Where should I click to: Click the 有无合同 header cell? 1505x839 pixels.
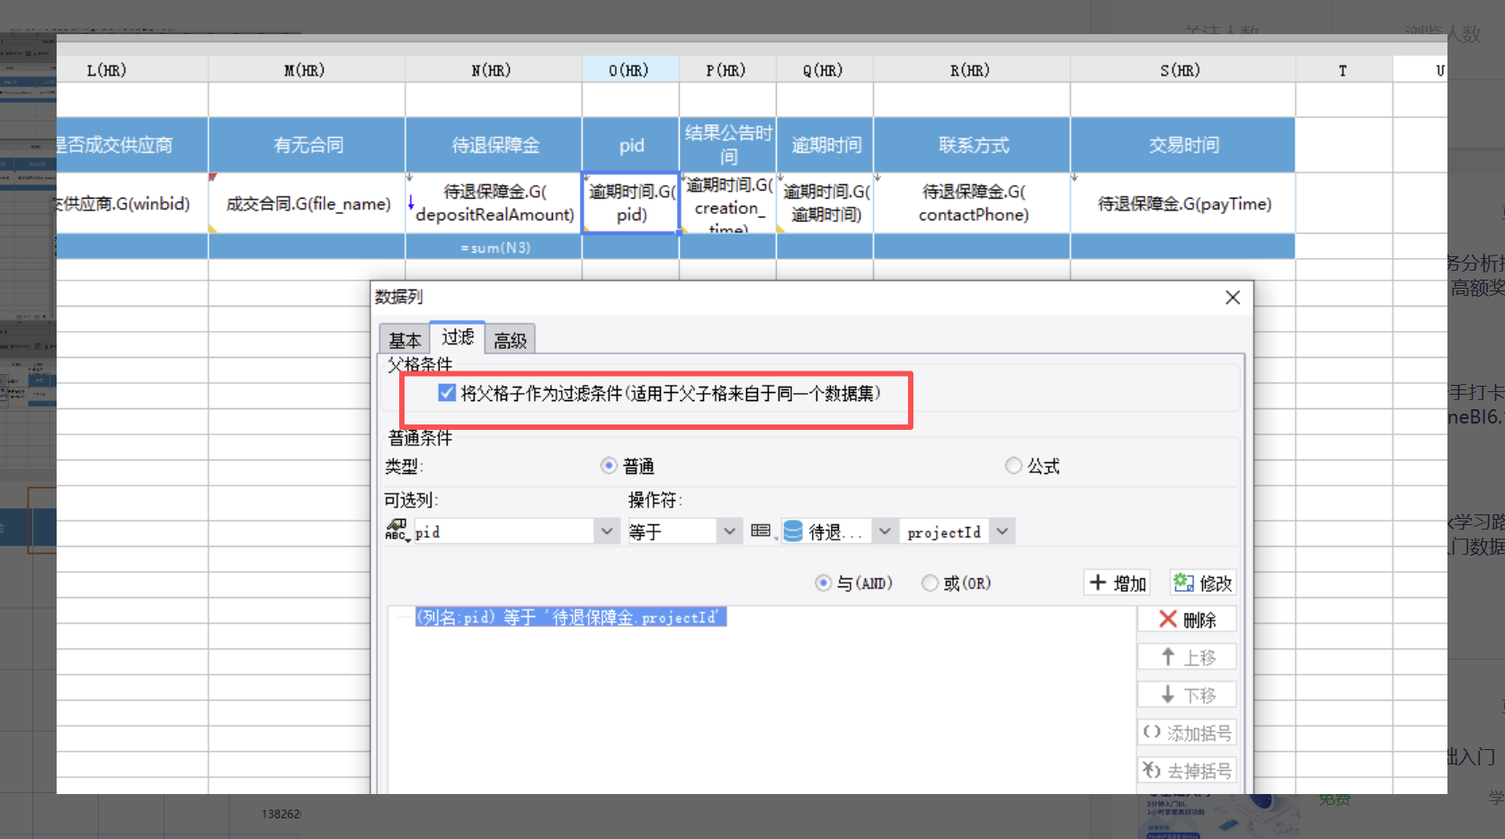point(307,145)
